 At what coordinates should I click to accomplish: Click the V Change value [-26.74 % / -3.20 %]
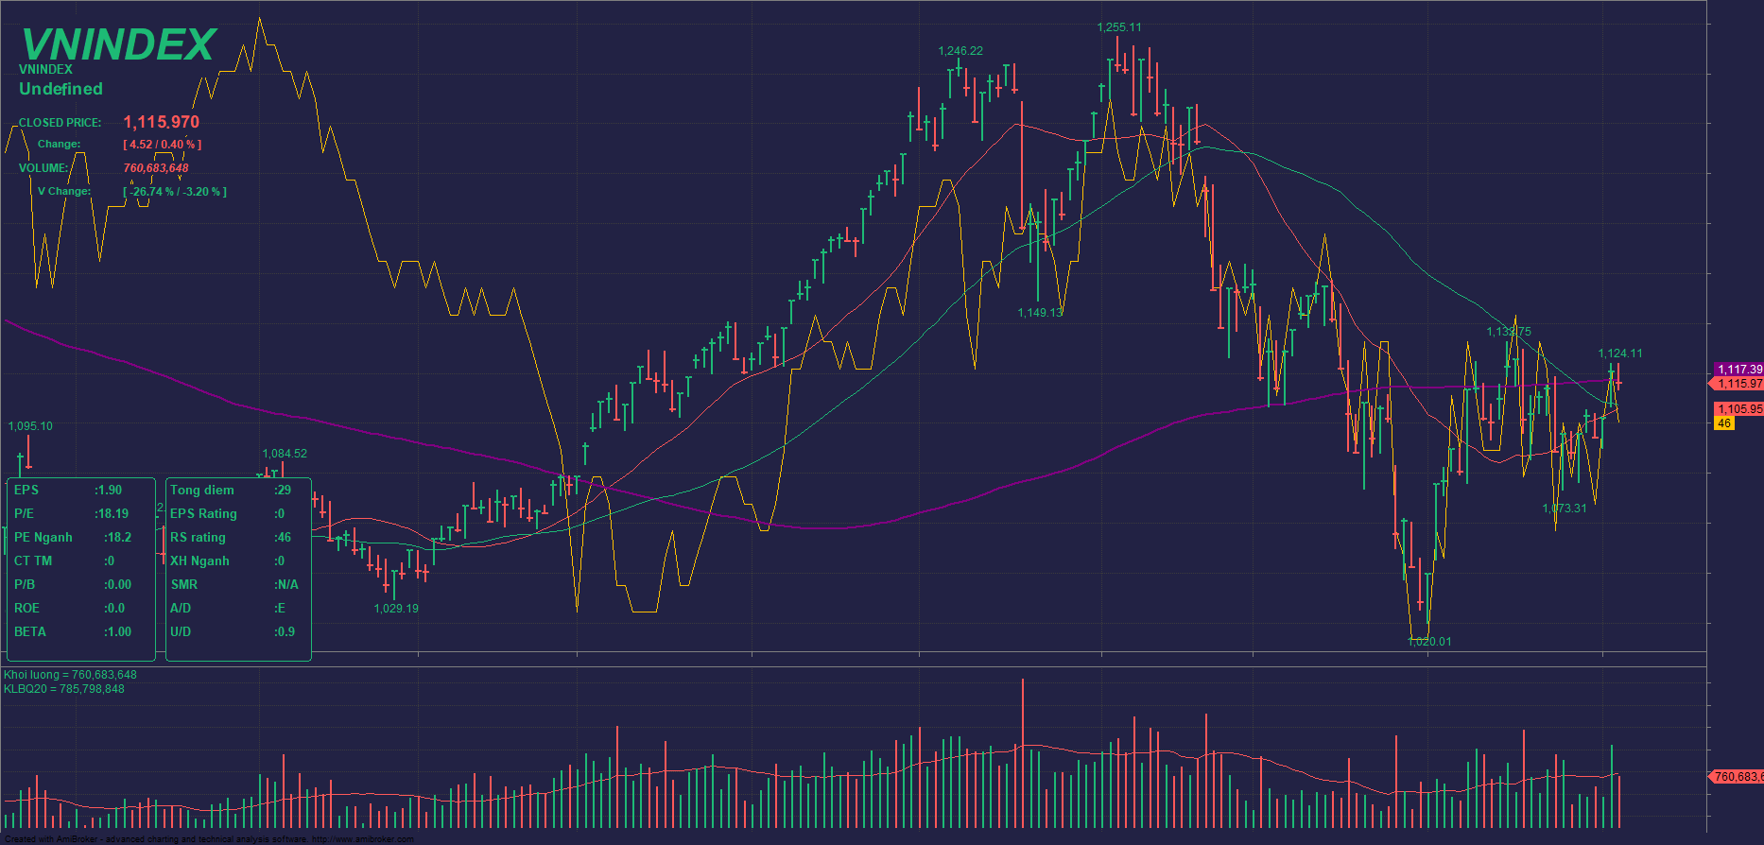pyautogui.click(x=175, y=192)
